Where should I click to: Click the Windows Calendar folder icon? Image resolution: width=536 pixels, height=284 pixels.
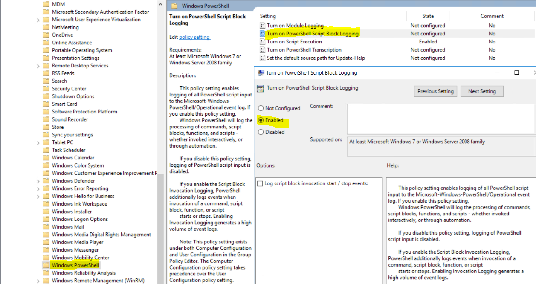pyautogui.click(x=46, y=158)
